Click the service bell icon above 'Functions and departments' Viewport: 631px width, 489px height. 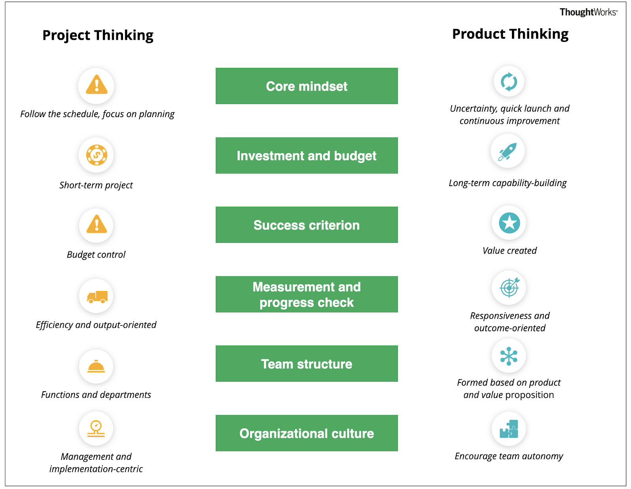96,366
